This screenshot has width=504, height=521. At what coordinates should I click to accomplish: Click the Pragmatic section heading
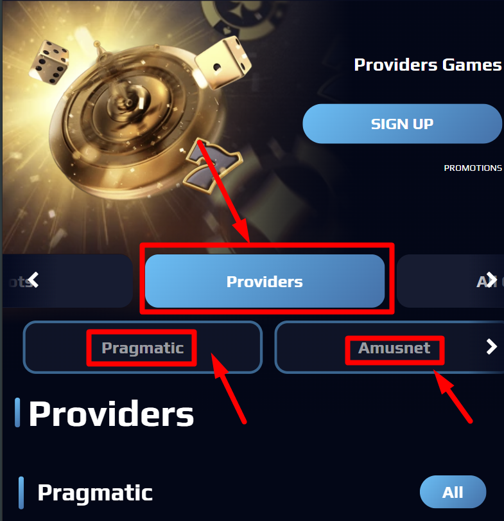click(95, 493)
